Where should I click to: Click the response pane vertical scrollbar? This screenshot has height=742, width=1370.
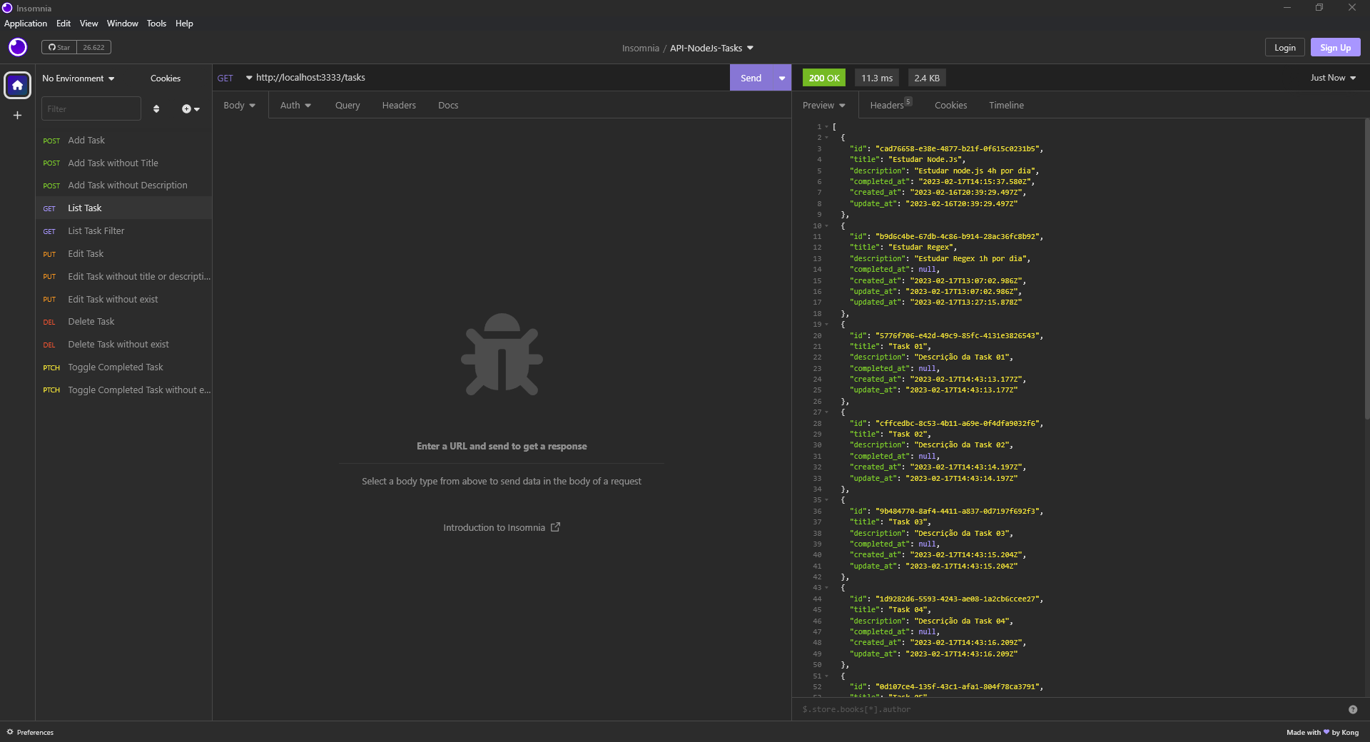pos(1366,269)
